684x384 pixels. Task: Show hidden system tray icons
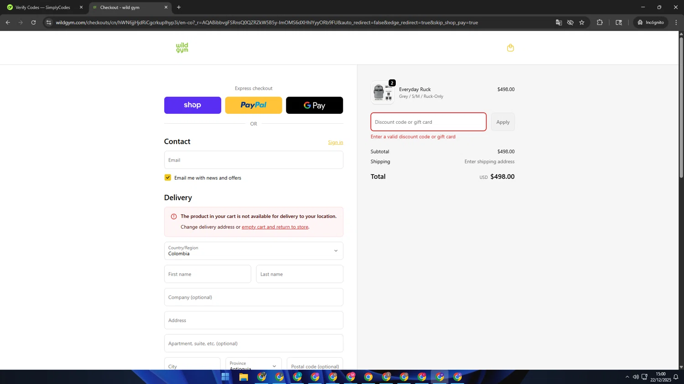coord(627,377)
